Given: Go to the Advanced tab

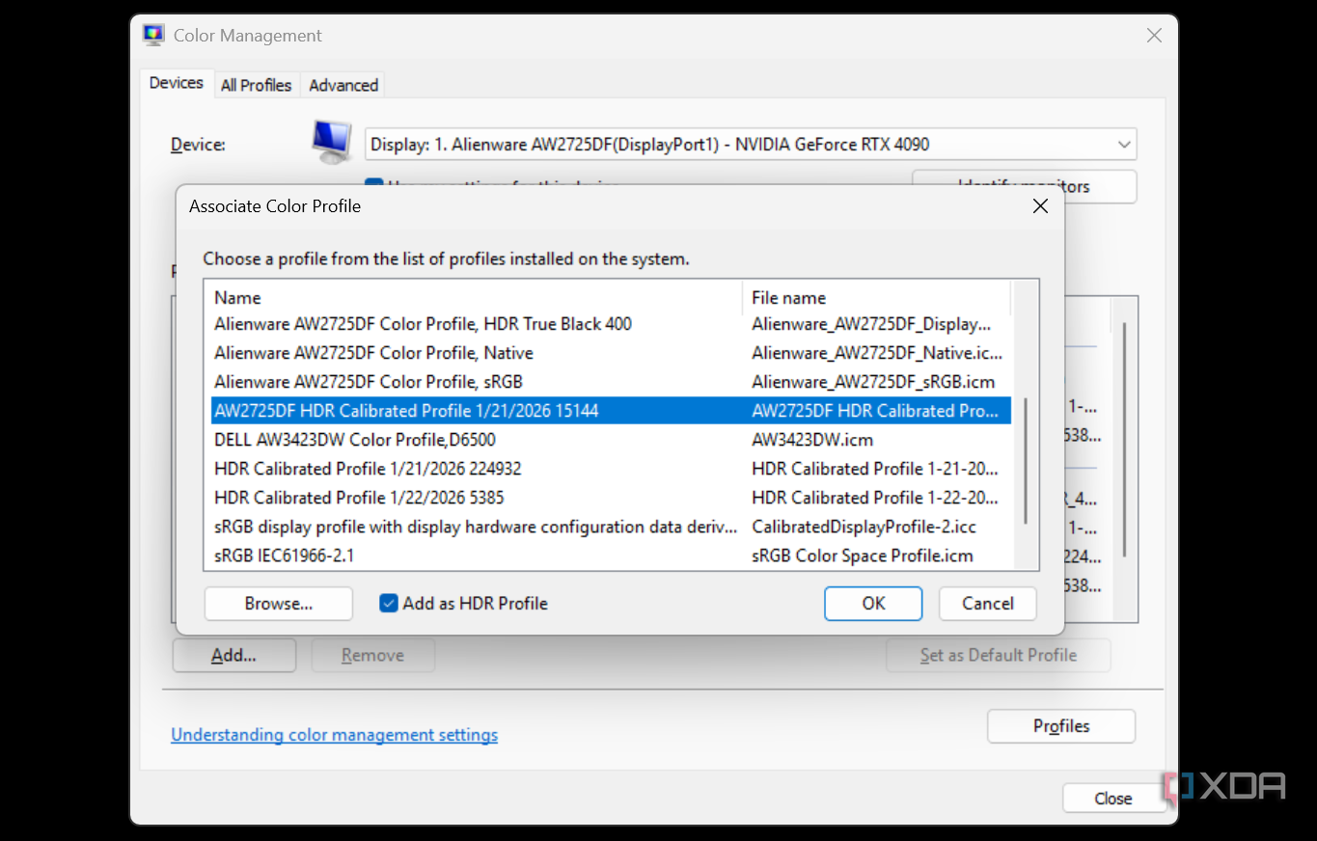Looking at the screenshot, I should tap(343, 85).
